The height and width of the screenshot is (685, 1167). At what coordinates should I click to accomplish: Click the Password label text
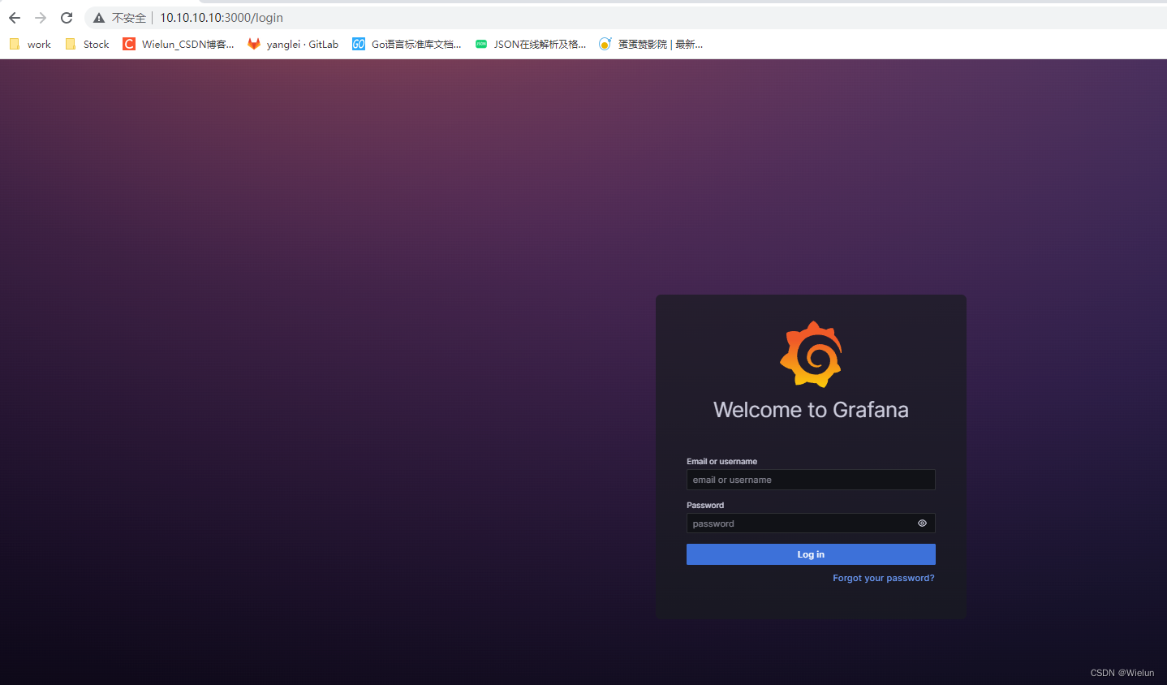[705, 505]
